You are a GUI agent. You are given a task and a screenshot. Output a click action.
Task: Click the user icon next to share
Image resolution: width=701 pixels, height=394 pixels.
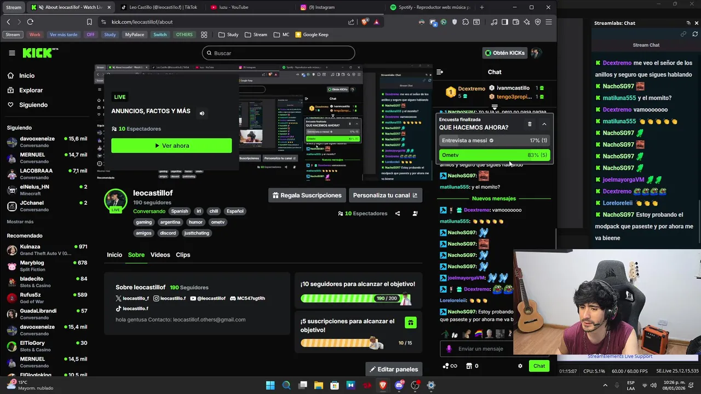coord(415,213)
